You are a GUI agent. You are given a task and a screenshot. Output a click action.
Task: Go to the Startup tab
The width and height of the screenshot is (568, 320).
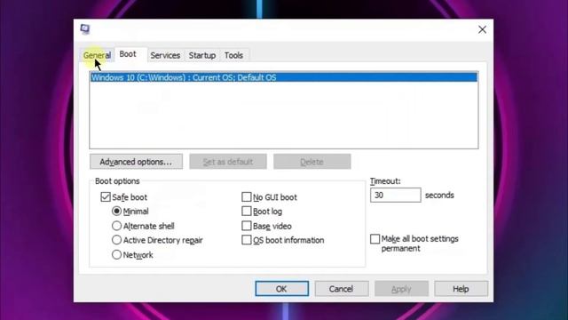[202, 55]
